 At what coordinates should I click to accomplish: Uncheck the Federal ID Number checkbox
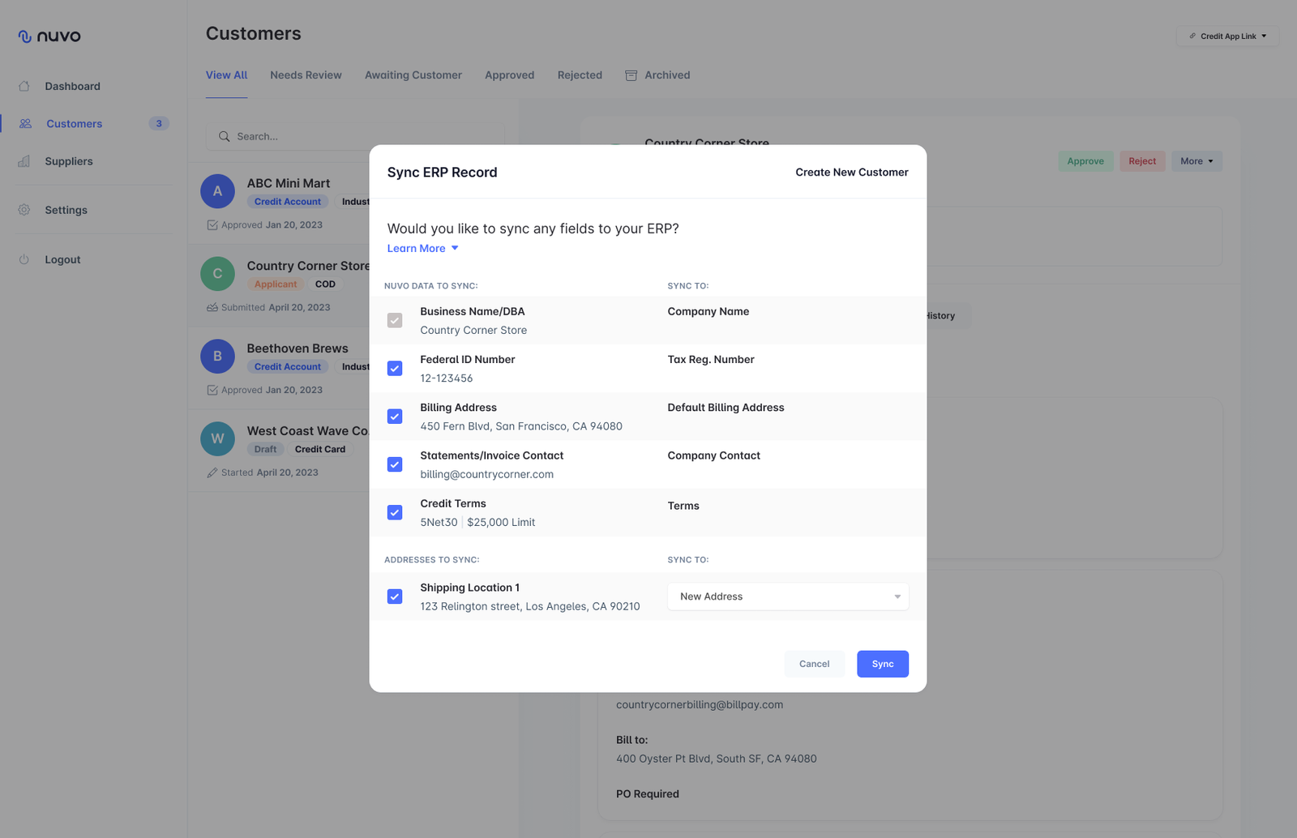[x=395, y=369]
